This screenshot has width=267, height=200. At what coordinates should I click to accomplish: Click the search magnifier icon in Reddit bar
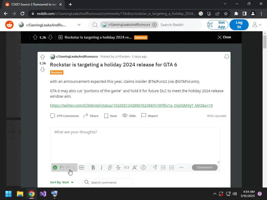tap(95, 25)
